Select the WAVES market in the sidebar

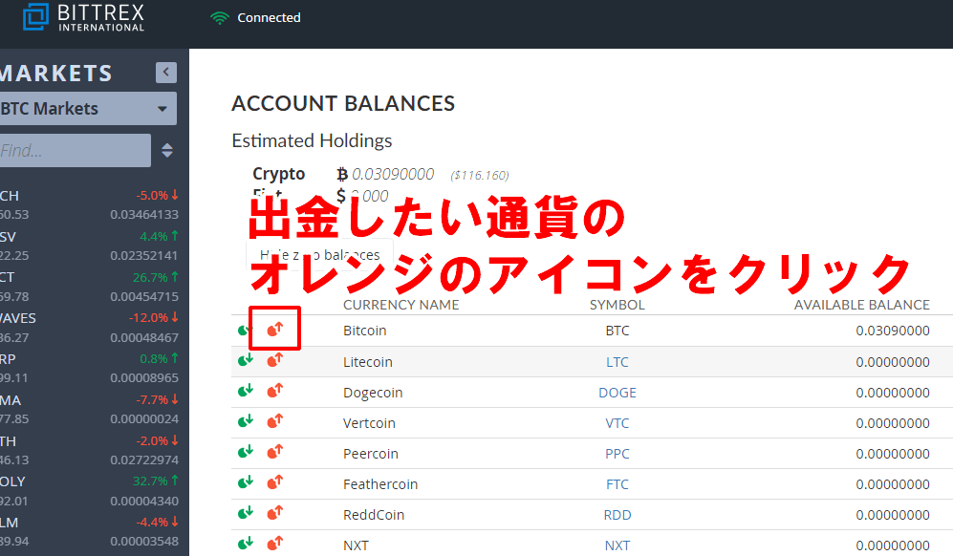[18, 318]
